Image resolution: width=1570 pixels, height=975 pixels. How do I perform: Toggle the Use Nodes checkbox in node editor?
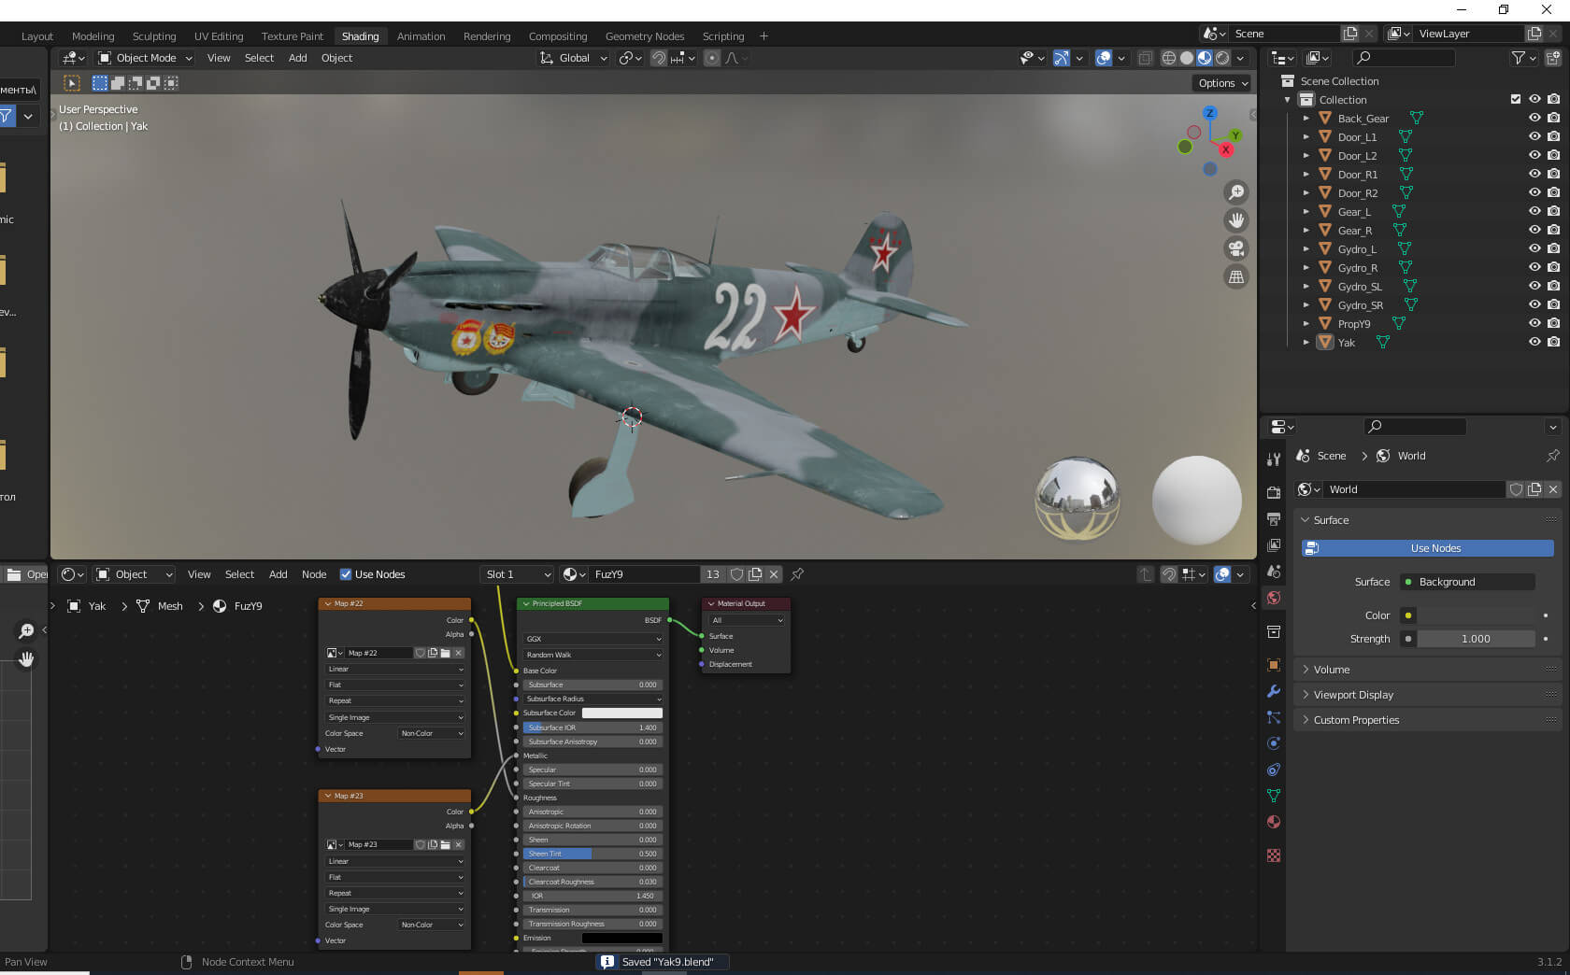click(346, 574)
